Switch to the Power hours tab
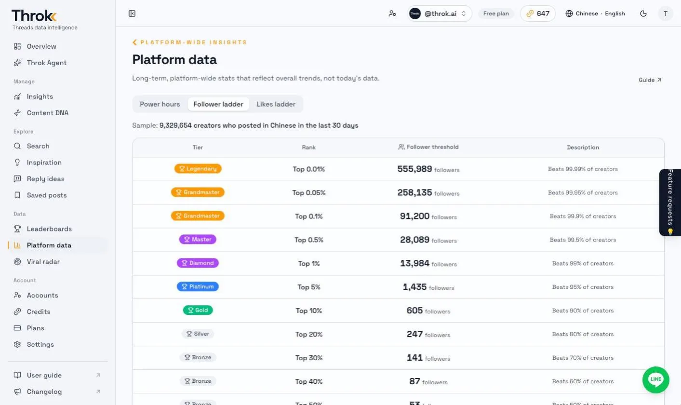The image size is (681, 405). click(160, 104)
